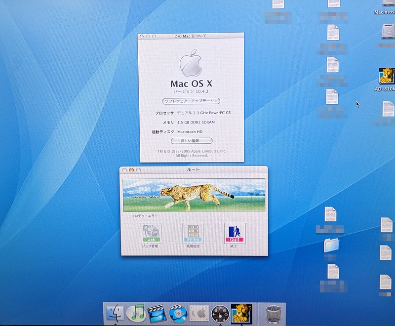The image size is (395, 326).
Task: Open Job management (ジョブ管理) icon
Action: (151, 233)
